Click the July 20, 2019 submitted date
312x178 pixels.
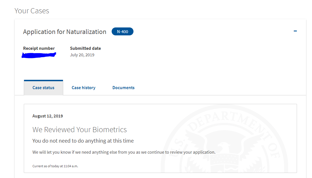[82, 55]
